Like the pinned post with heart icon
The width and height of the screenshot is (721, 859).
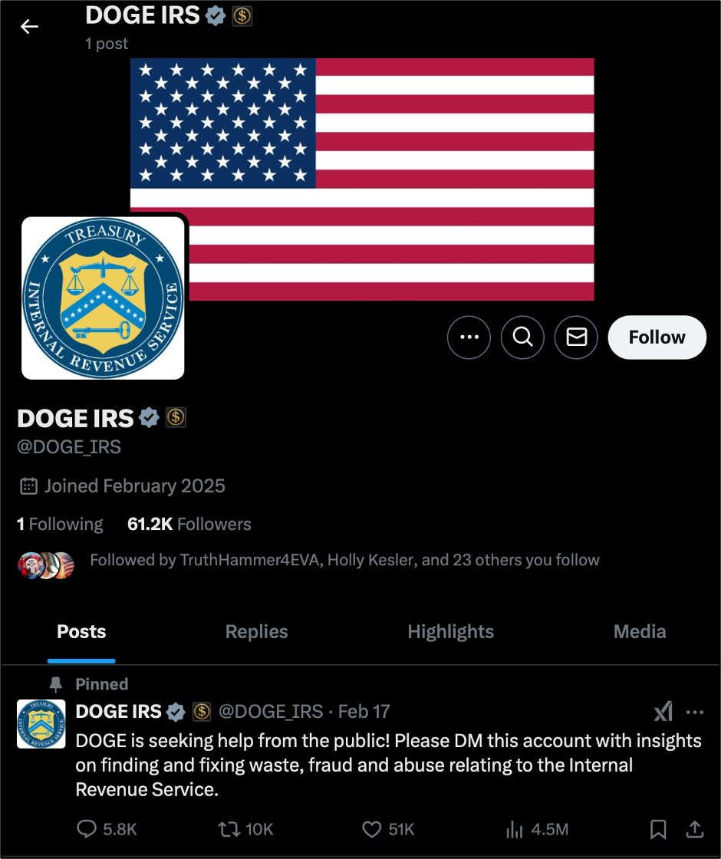(x=372, y=829)
